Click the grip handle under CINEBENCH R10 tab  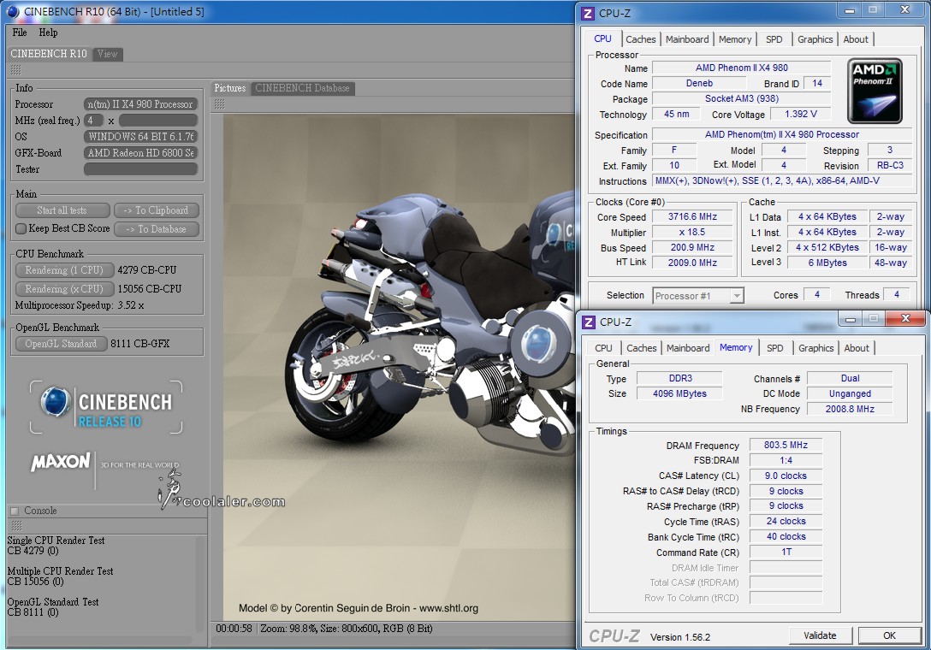coord(16,70)
